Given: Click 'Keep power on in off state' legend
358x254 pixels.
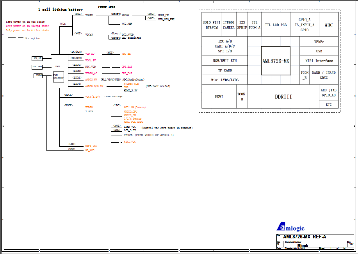Looking at the screenshot, I should (x=25, y=22).
